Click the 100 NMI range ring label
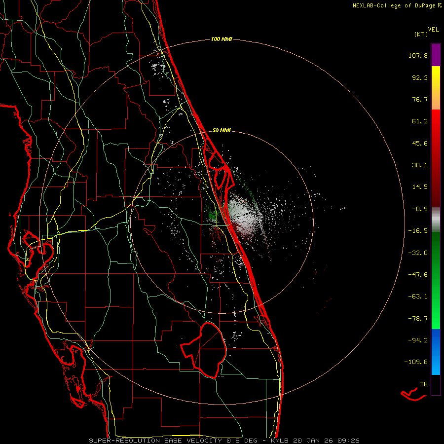This screenshot has width=444, height=444. click(222, 39)
